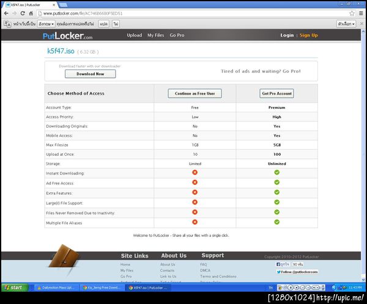Click the footer Home link
Viewport: 367px width, 304px height.
pos(125,264)
